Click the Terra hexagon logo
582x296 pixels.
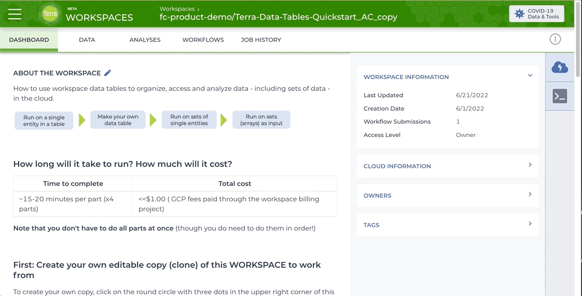(50, 14)
